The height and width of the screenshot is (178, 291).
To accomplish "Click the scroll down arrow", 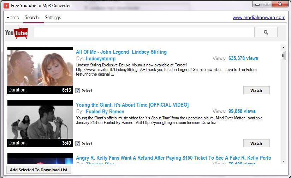I will pyautogui.click(x=283, y=161).
